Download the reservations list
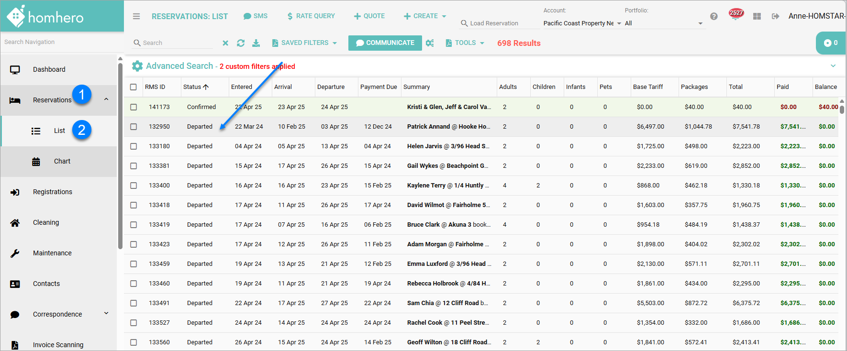Screen dimensions: 847x351 click(256, 43)
